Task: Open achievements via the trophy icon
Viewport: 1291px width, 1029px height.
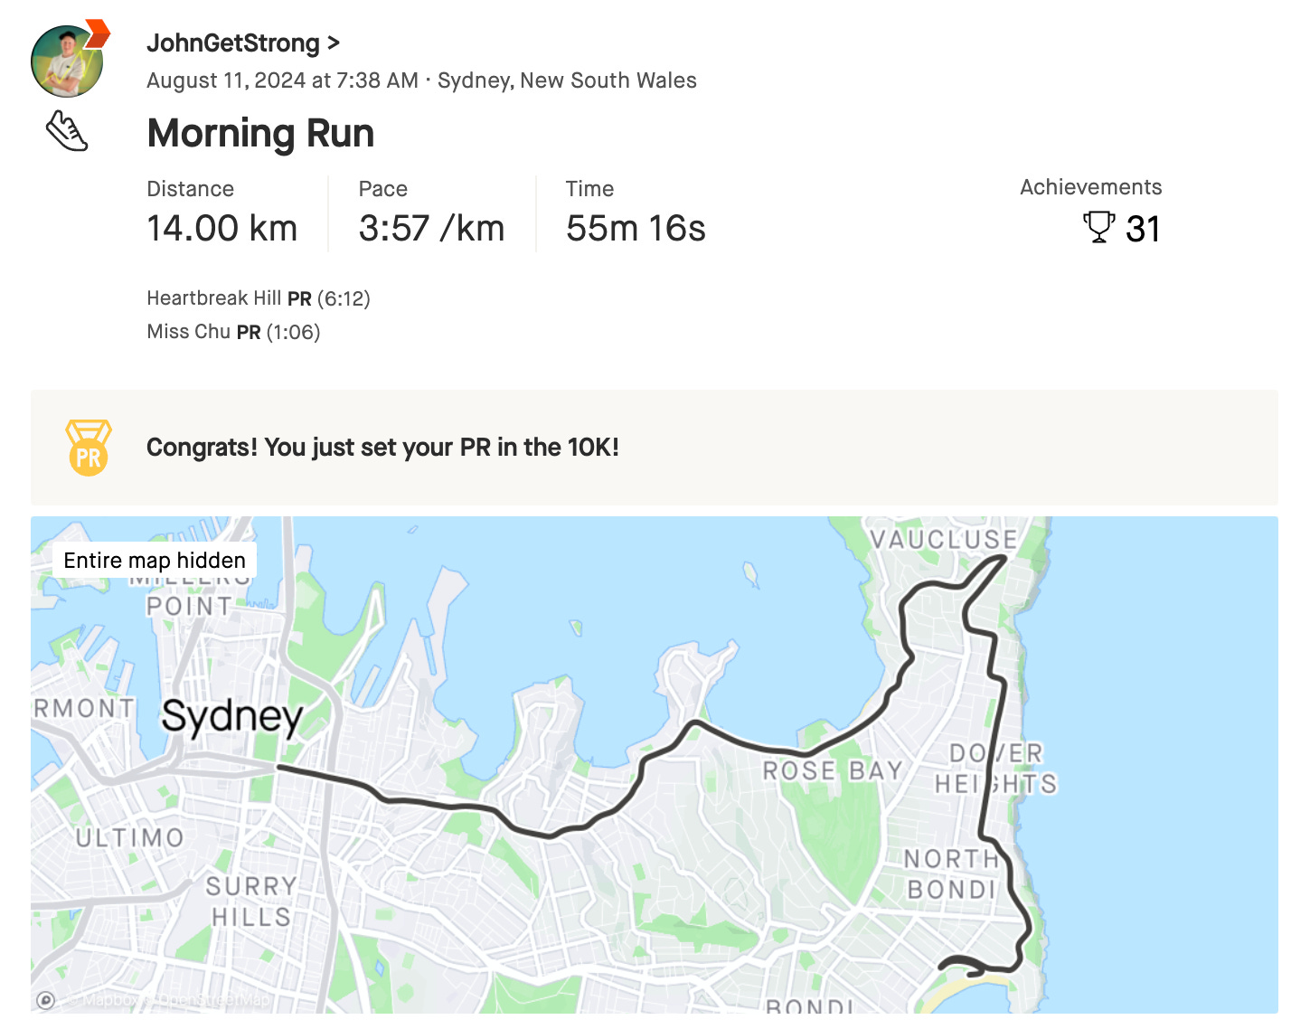Action: 1098,228
